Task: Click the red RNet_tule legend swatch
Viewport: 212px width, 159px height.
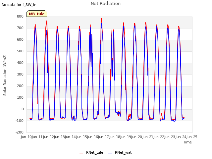Action: coord(81,153)
